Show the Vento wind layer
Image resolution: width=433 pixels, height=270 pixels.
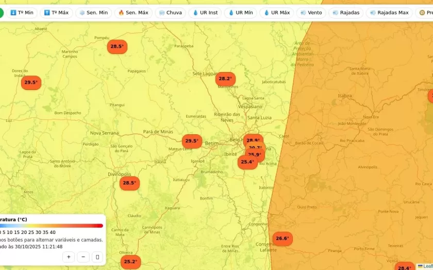click(x=311, y=13)
